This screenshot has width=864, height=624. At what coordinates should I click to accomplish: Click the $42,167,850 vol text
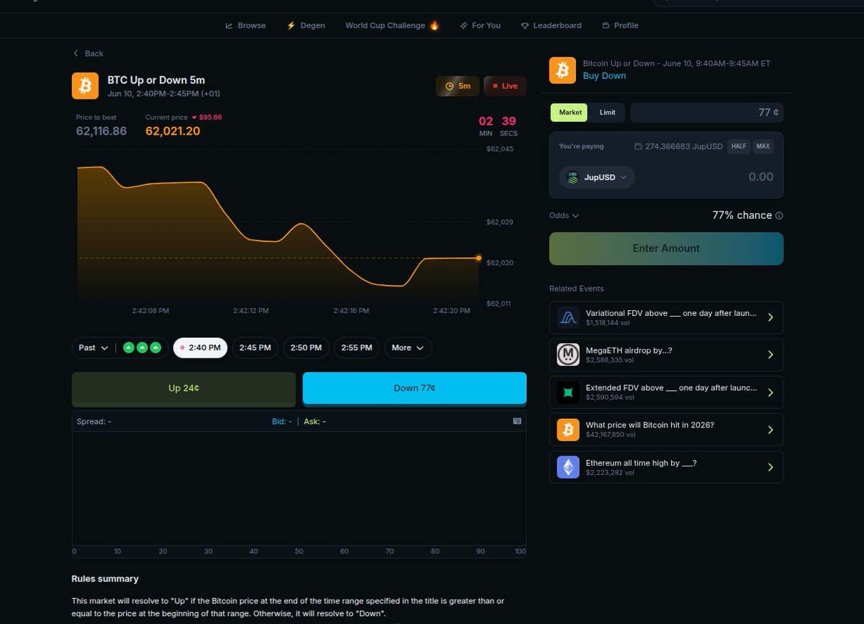click(x=611, y=435)
